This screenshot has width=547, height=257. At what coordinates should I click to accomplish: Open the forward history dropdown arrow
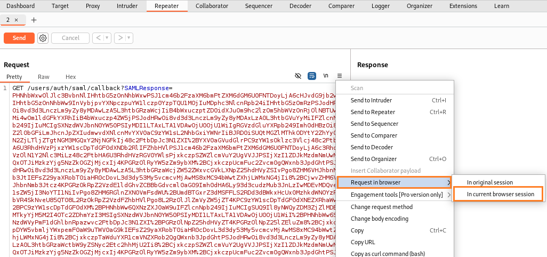[x=129, y=38]
